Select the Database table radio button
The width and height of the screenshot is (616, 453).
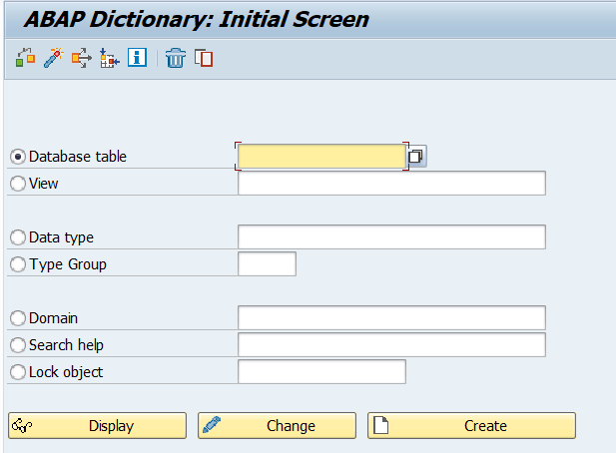18,157
